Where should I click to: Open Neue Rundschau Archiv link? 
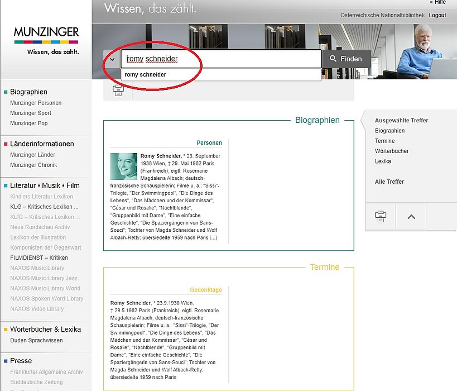click(x=40, y=227)
